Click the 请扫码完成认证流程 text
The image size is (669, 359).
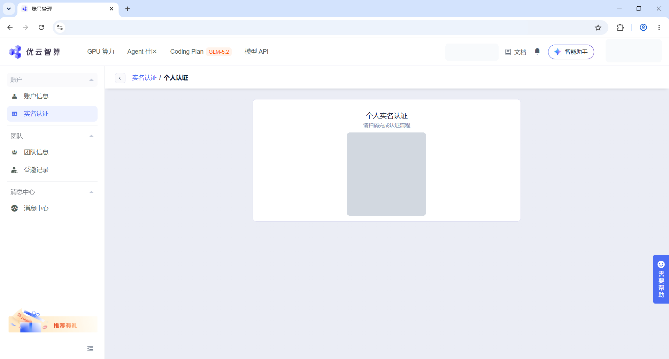click(387, 125)
